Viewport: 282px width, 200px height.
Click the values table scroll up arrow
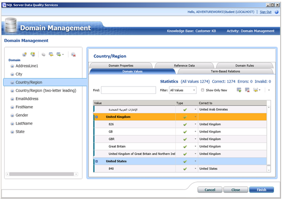pos(268,107)
